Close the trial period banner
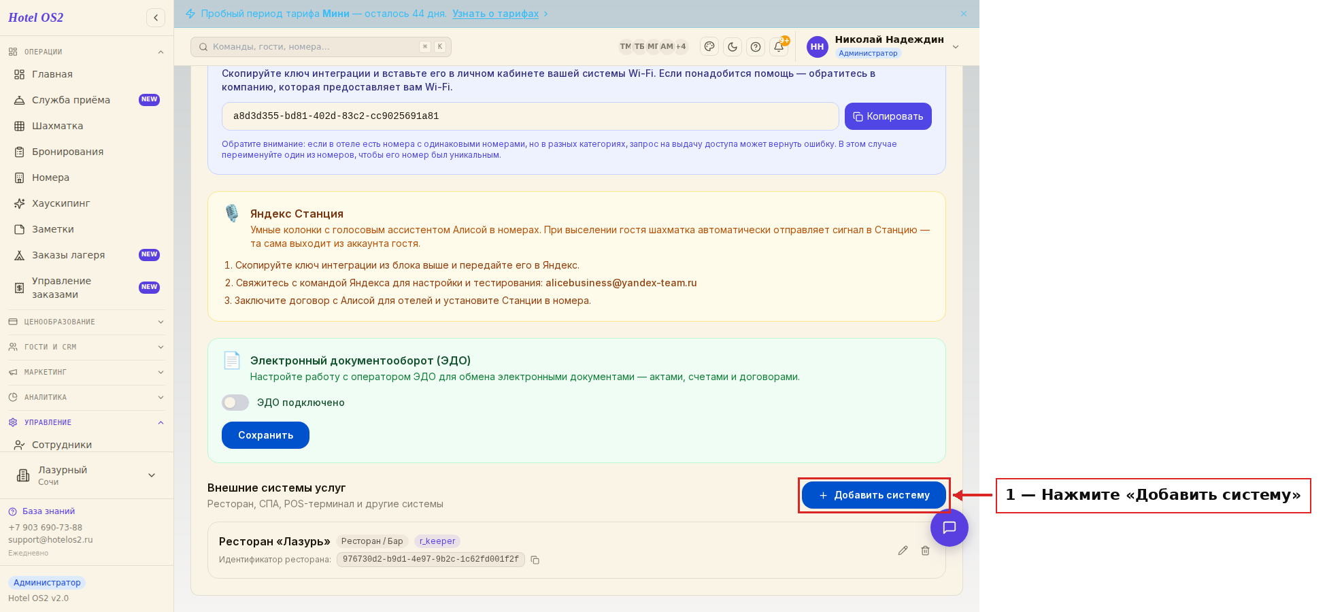 964,14
